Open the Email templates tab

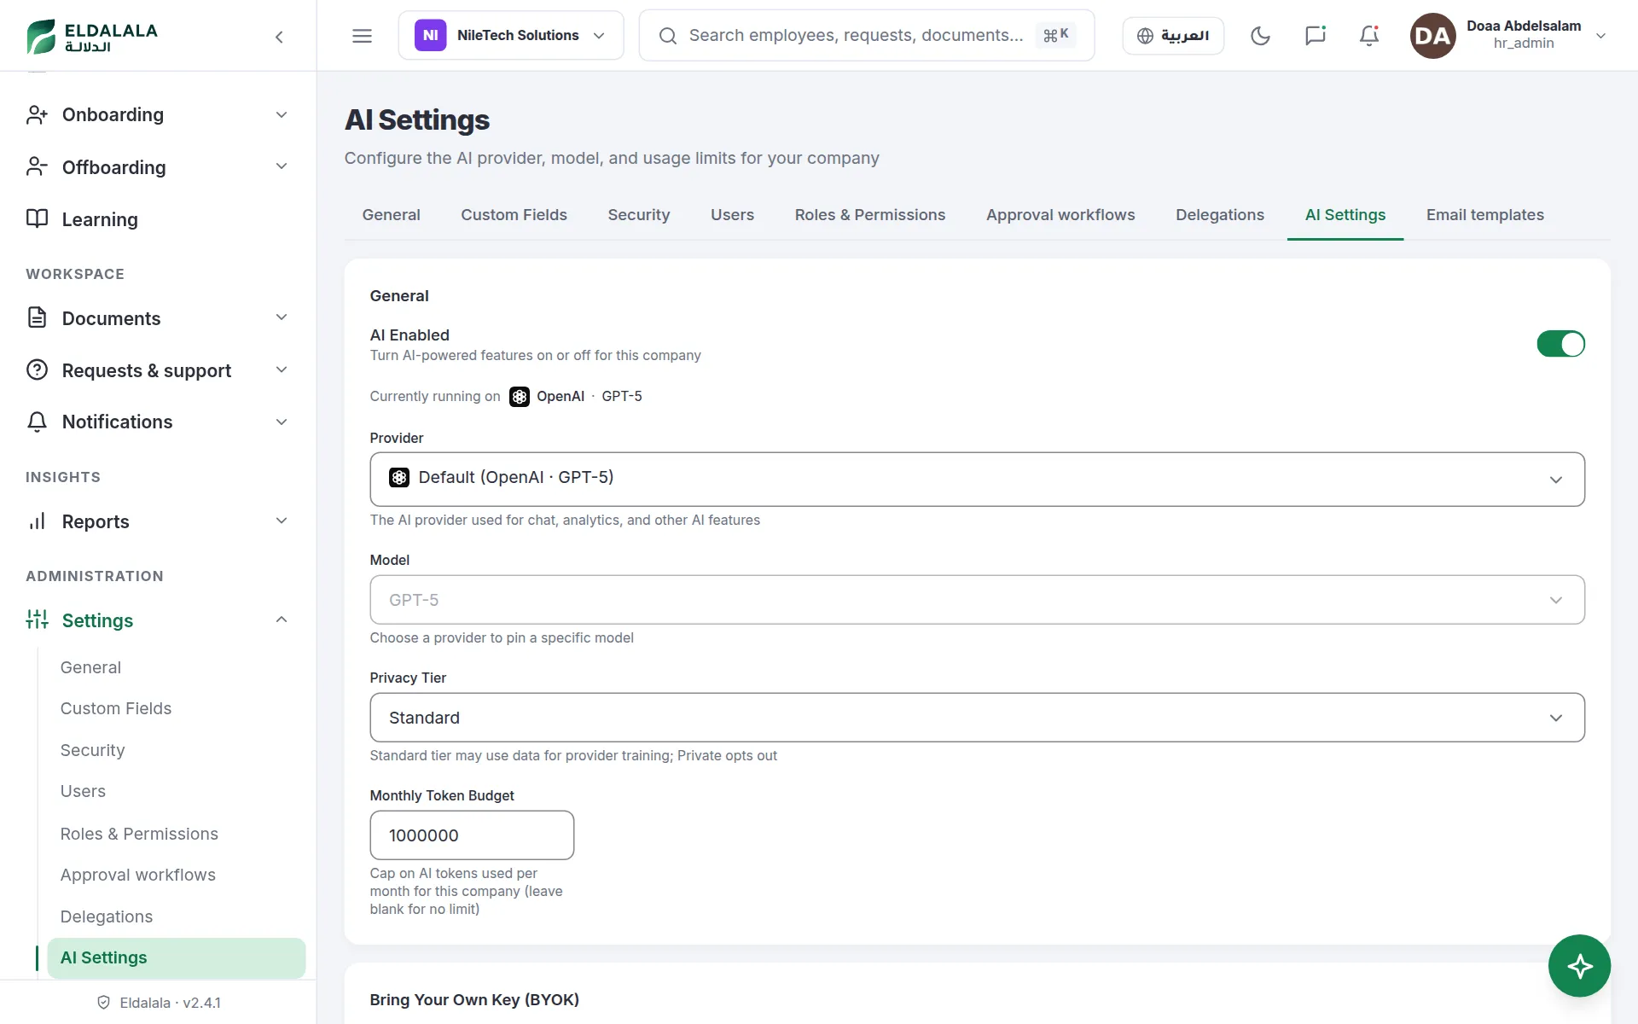coord(1484,215)
